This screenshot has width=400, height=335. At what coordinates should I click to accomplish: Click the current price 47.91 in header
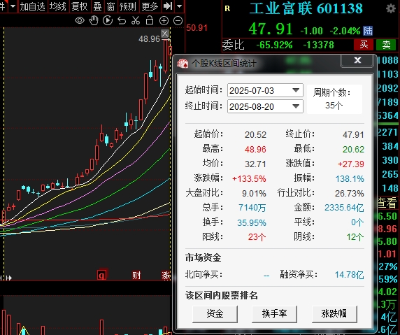pyautogui.click(x=271, y=29)
